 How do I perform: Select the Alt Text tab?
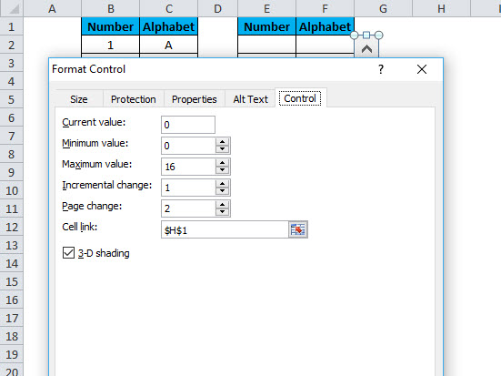[x=251, y=99]
